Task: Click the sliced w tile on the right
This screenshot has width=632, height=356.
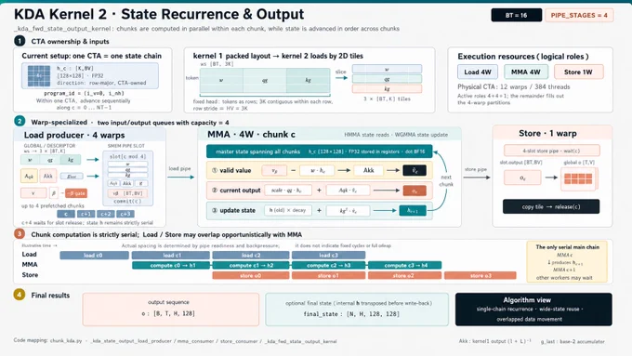Action: click(387, 70)
